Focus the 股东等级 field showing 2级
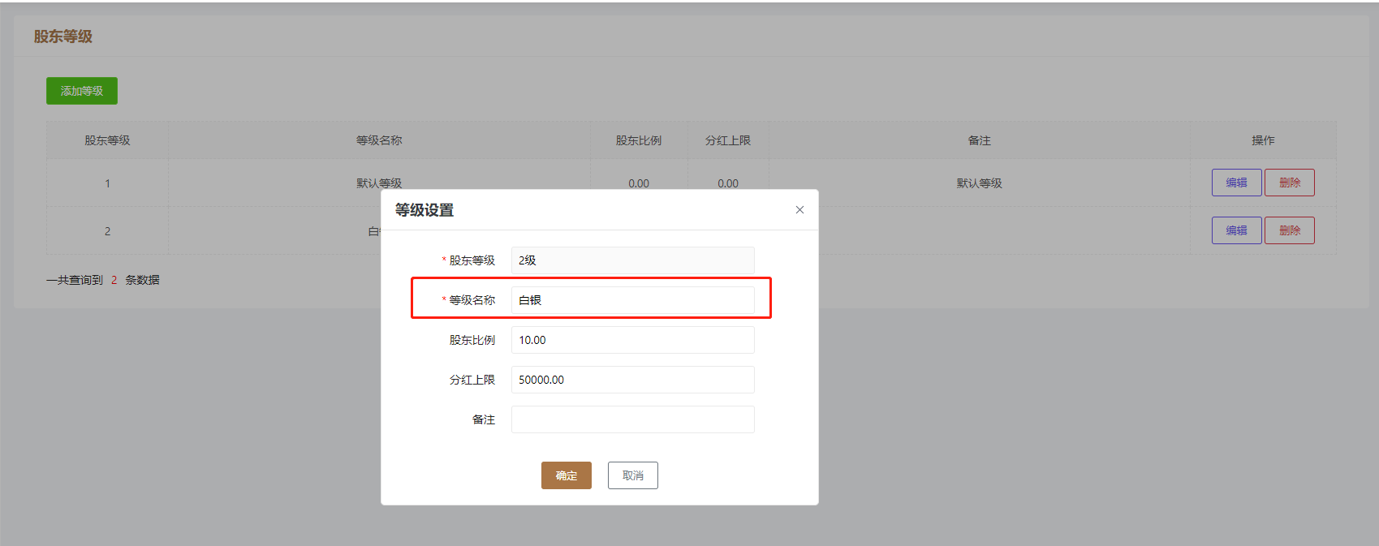1379x546 pixels. point(633,260)
